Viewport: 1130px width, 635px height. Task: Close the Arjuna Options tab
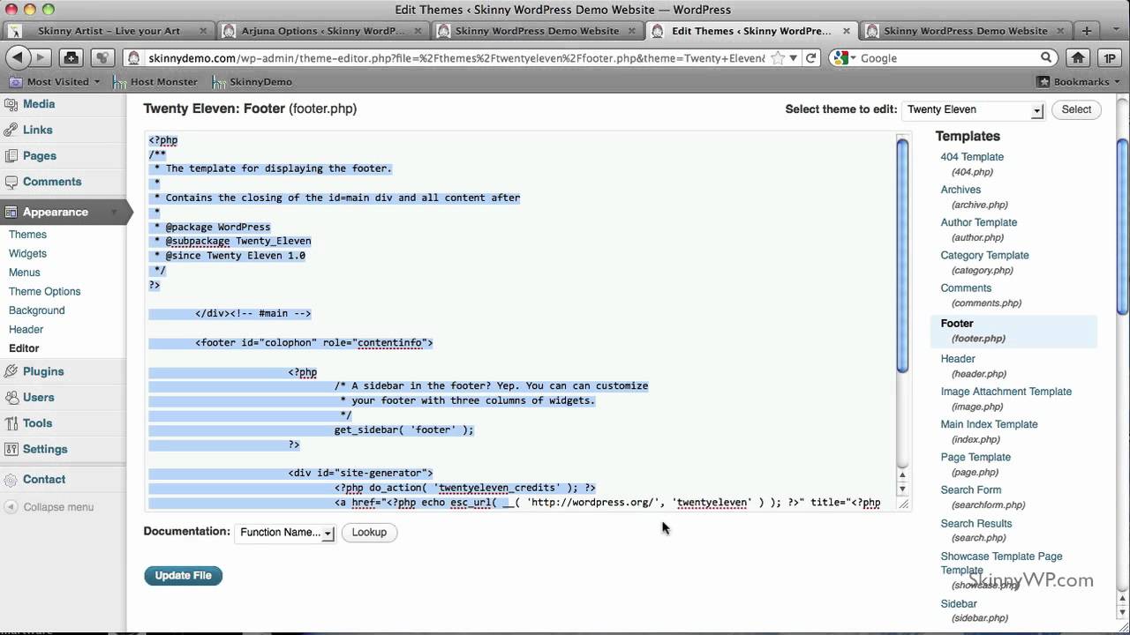click(x=417, y=31)
